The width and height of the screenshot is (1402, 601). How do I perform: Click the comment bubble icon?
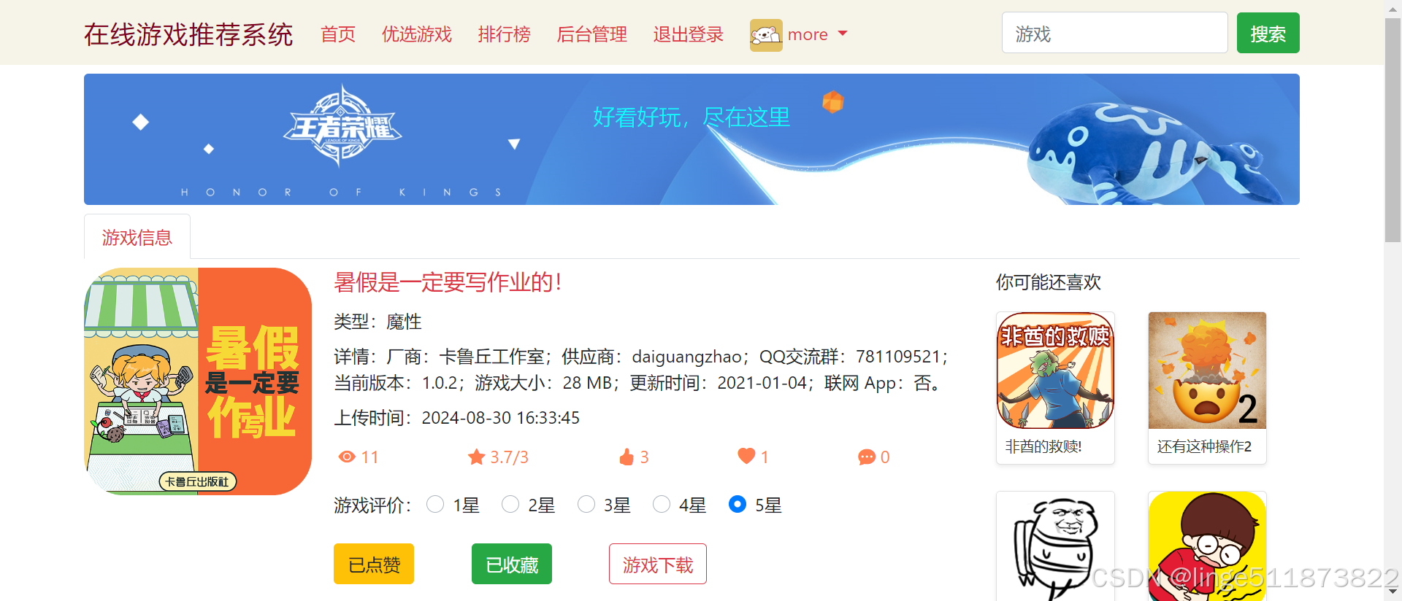click(867, 457)
